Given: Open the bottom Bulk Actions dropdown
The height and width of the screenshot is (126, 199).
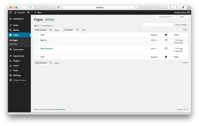Looking at the screenshot, I should click(43, 63).
